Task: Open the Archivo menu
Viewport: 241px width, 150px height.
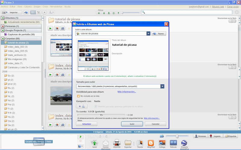Action: coord(5,7)
